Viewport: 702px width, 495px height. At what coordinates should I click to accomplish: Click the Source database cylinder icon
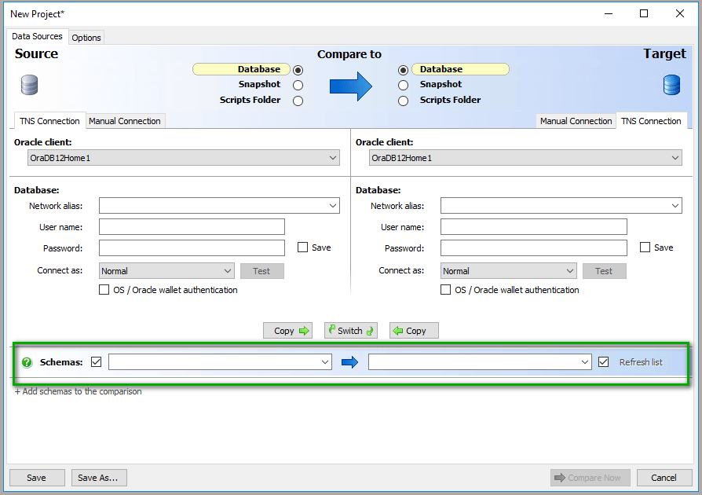[x=29, y=85]
